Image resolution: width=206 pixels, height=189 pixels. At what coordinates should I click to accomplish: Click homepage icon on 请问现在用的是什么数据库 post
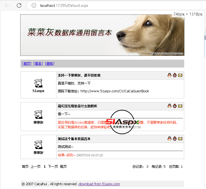[175, 106]
